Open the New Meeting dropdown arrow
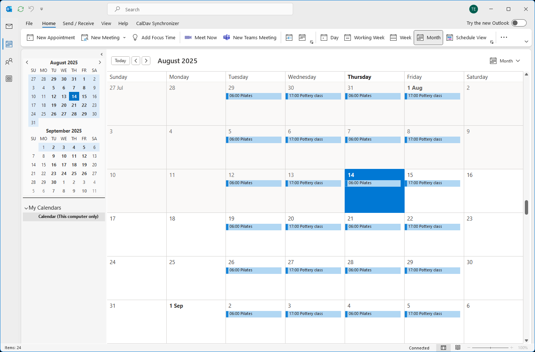 tap(125, 37)
